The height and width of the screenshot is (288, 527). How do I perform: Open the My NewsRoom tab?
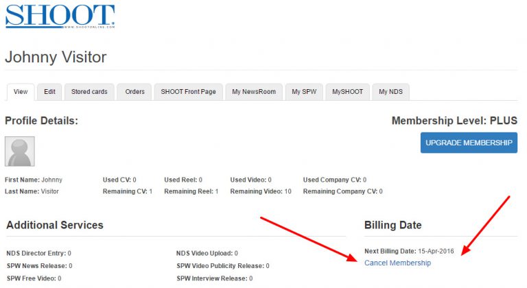(x=254, y=91)
